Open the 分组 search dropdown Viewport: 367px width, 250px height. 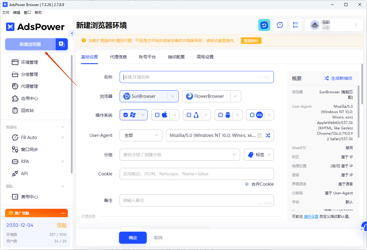180,155
